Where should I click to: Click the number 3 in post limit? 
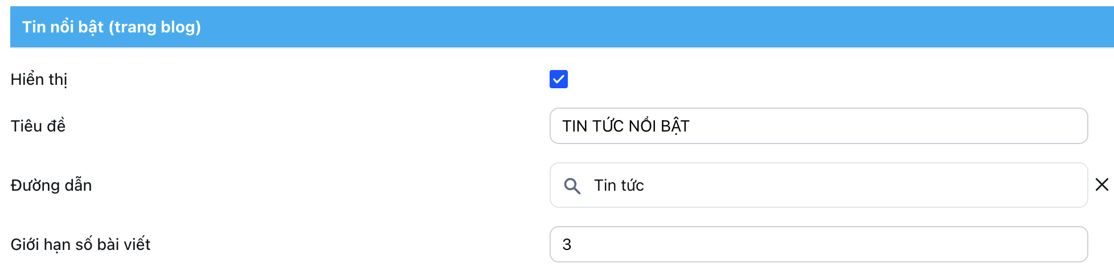[x=567, y=244]
